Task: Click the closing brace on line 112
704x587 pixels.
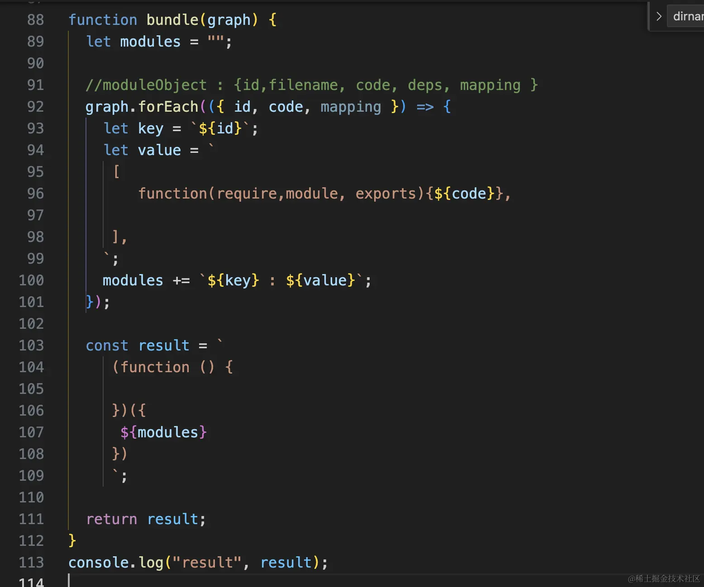Action: pos(72,541)
